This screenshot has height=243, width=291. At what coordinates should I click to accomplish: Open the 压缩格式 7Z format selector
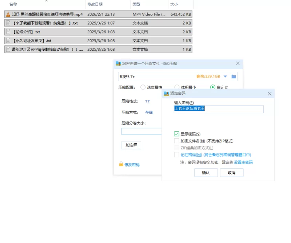pos(147,102)
